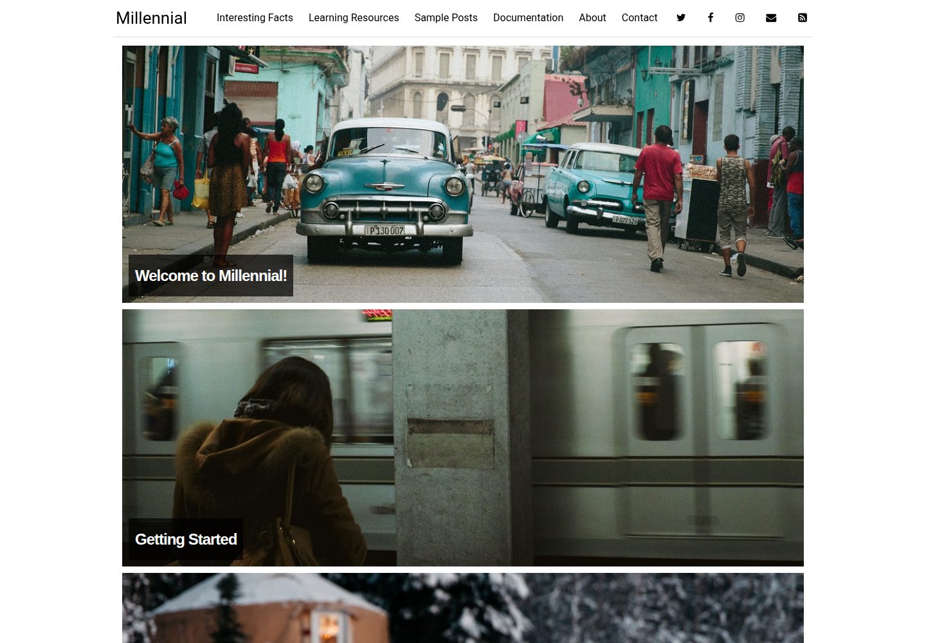Image resolution: width=926 pixels, height=643 pixels.
Task: Go to Millennial site title home
Action: click(x=151, y=18)
